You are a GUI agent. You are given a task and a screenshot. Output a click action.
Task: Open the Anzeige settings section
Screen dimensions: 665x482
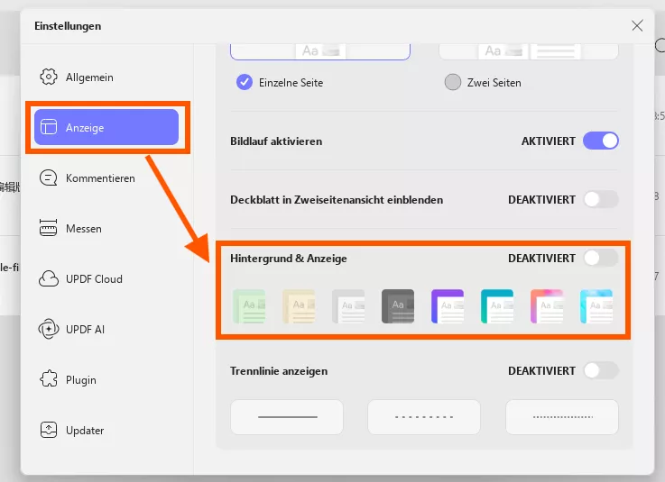coord(106,127)
